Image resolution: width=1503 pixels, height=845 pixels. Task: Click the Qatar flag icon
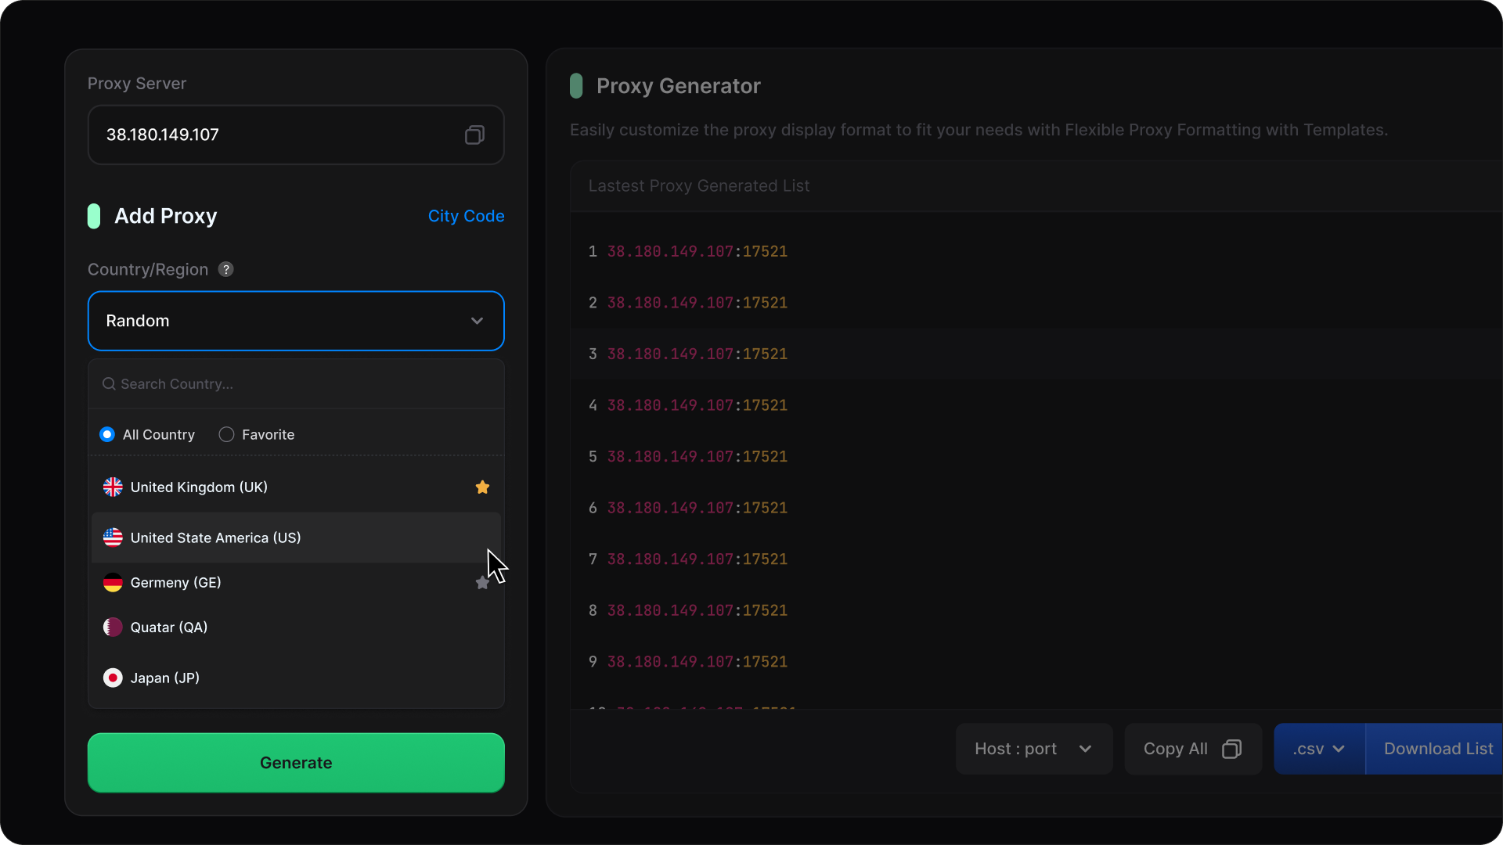(x=113, y=627)
